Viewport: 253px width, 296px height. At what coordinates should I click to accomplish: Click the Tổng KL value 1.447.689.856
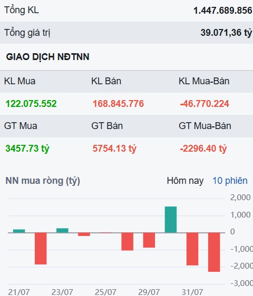click(223, 11)
